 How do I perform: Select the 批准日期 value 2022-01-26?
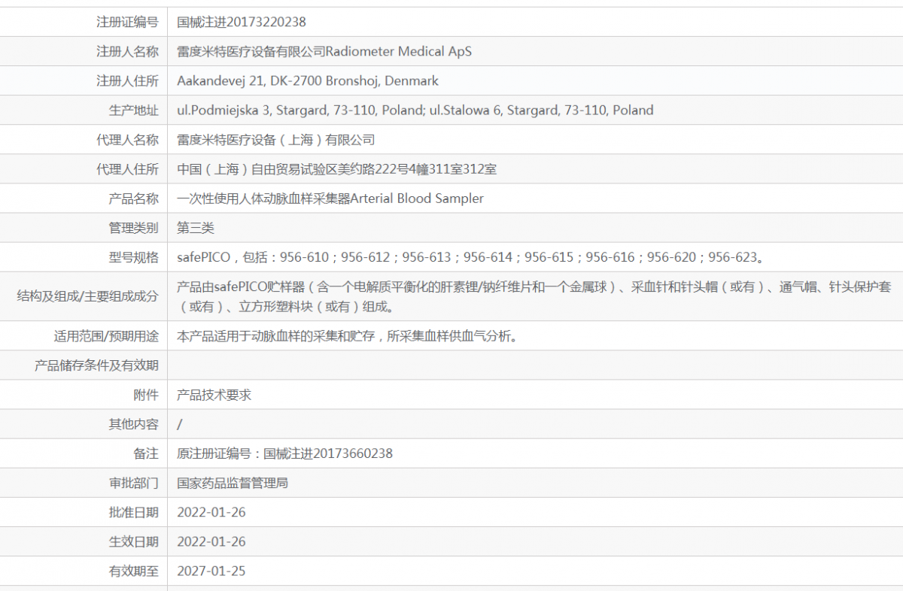tap(211, 513)
